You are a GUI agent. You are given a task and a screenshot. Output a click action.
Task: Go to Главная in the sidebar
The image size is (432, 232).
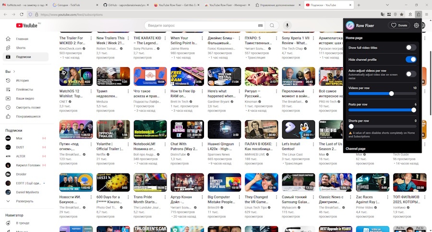(22, 39)
